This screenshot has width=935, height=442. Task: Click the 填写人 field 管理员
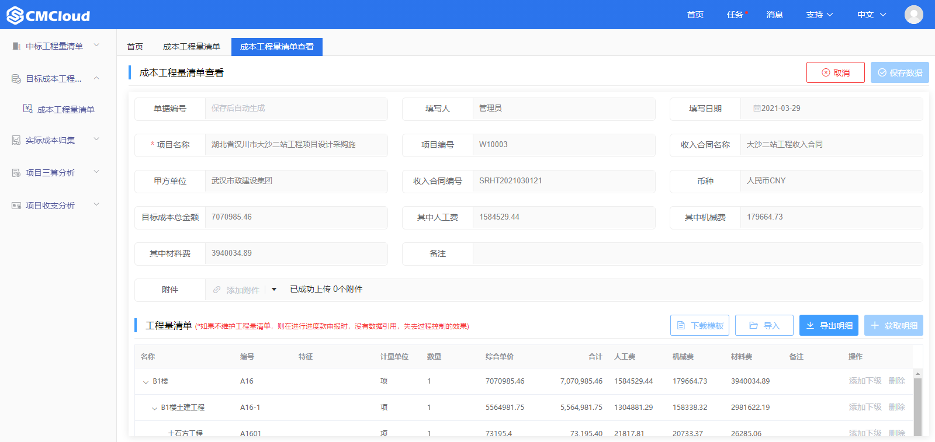tap(564, 109)
